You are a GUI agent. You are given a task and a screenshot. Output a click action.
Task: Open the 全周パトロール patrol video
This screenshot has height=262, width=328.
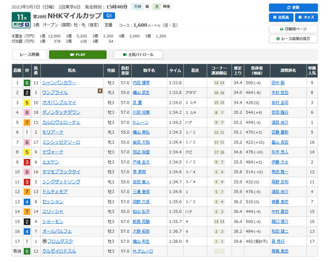(138, 55)
